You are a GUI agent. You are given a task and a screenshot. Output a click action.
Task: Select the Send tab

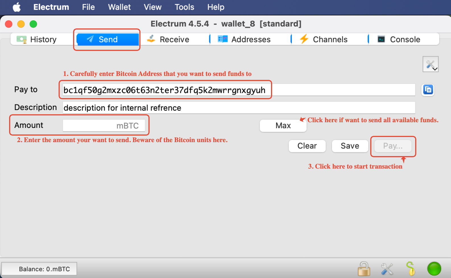[x=107, y=39]
